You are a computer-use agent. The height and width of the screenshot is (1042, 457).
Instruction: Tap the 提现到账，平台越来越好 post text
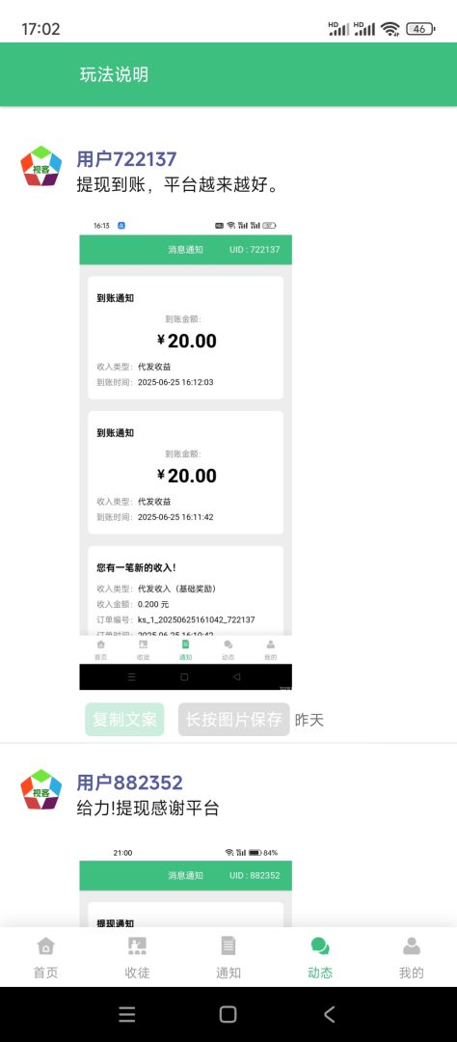click(177, 185)
